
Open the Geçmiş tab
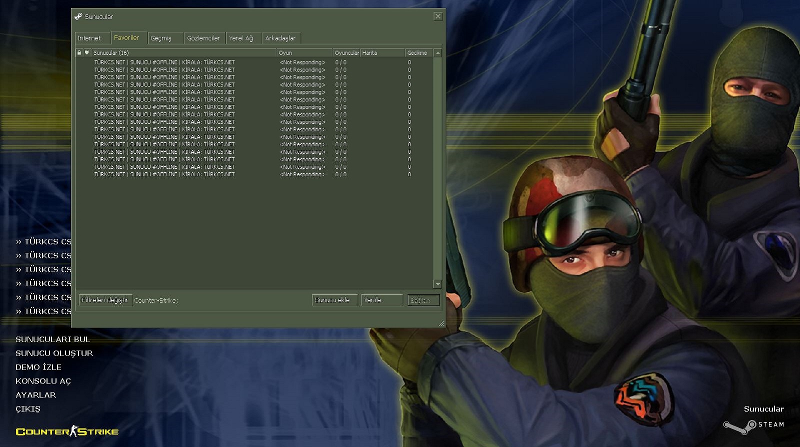click(161, 38)
